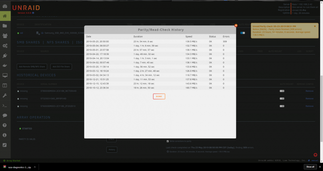Uncheck Write corrections to parity

pyautogui.click(x=168, y=141)
